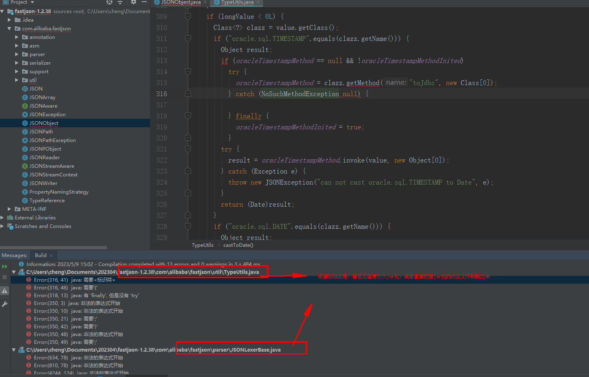This screenshot has width=589, height=377.
Task: Close the Build messages tab
Action: [x=51, y=255]
